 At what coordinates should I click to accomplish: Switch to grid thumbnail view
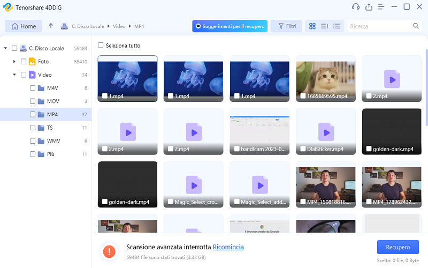pos(312,26)
